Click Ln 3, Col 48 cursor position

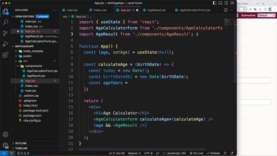tap(116, 153)
